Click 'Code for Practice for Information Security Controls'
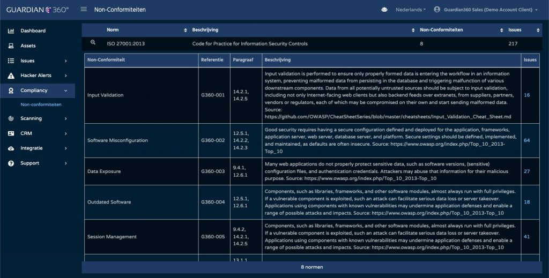The height and width of the screenshot is (278, 549). click(x=250, y=44)
